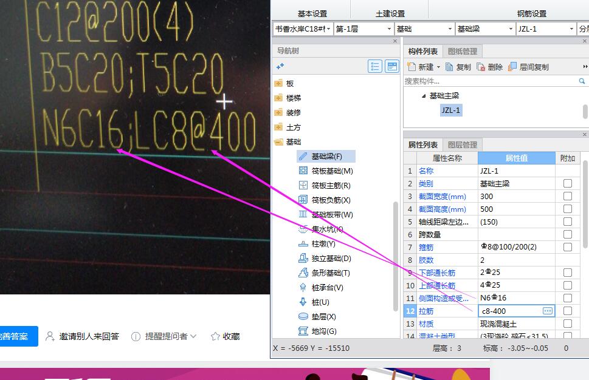Select 地沟(G) component type
Viewport: 589px width, 380px height.
317,331
